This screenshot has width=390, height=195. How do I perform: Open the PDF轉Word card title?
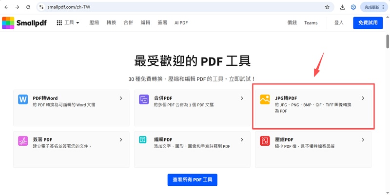tap(45, 98)
